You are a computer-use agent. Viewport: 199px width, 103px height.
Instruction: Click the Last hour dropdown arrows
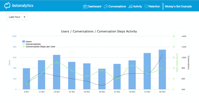click(x=24, y=17)
